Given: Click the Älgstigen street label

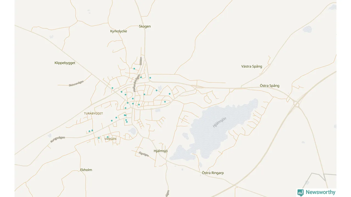Looking at the screenshot, I should (144, 154).
